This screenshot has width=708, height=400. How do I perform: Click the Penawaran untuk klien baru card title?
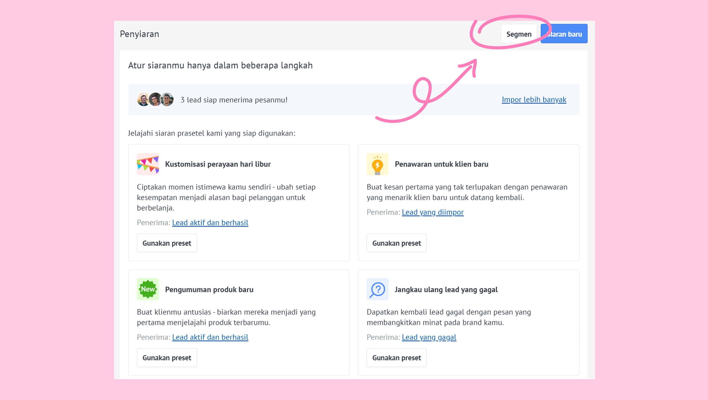441,164
